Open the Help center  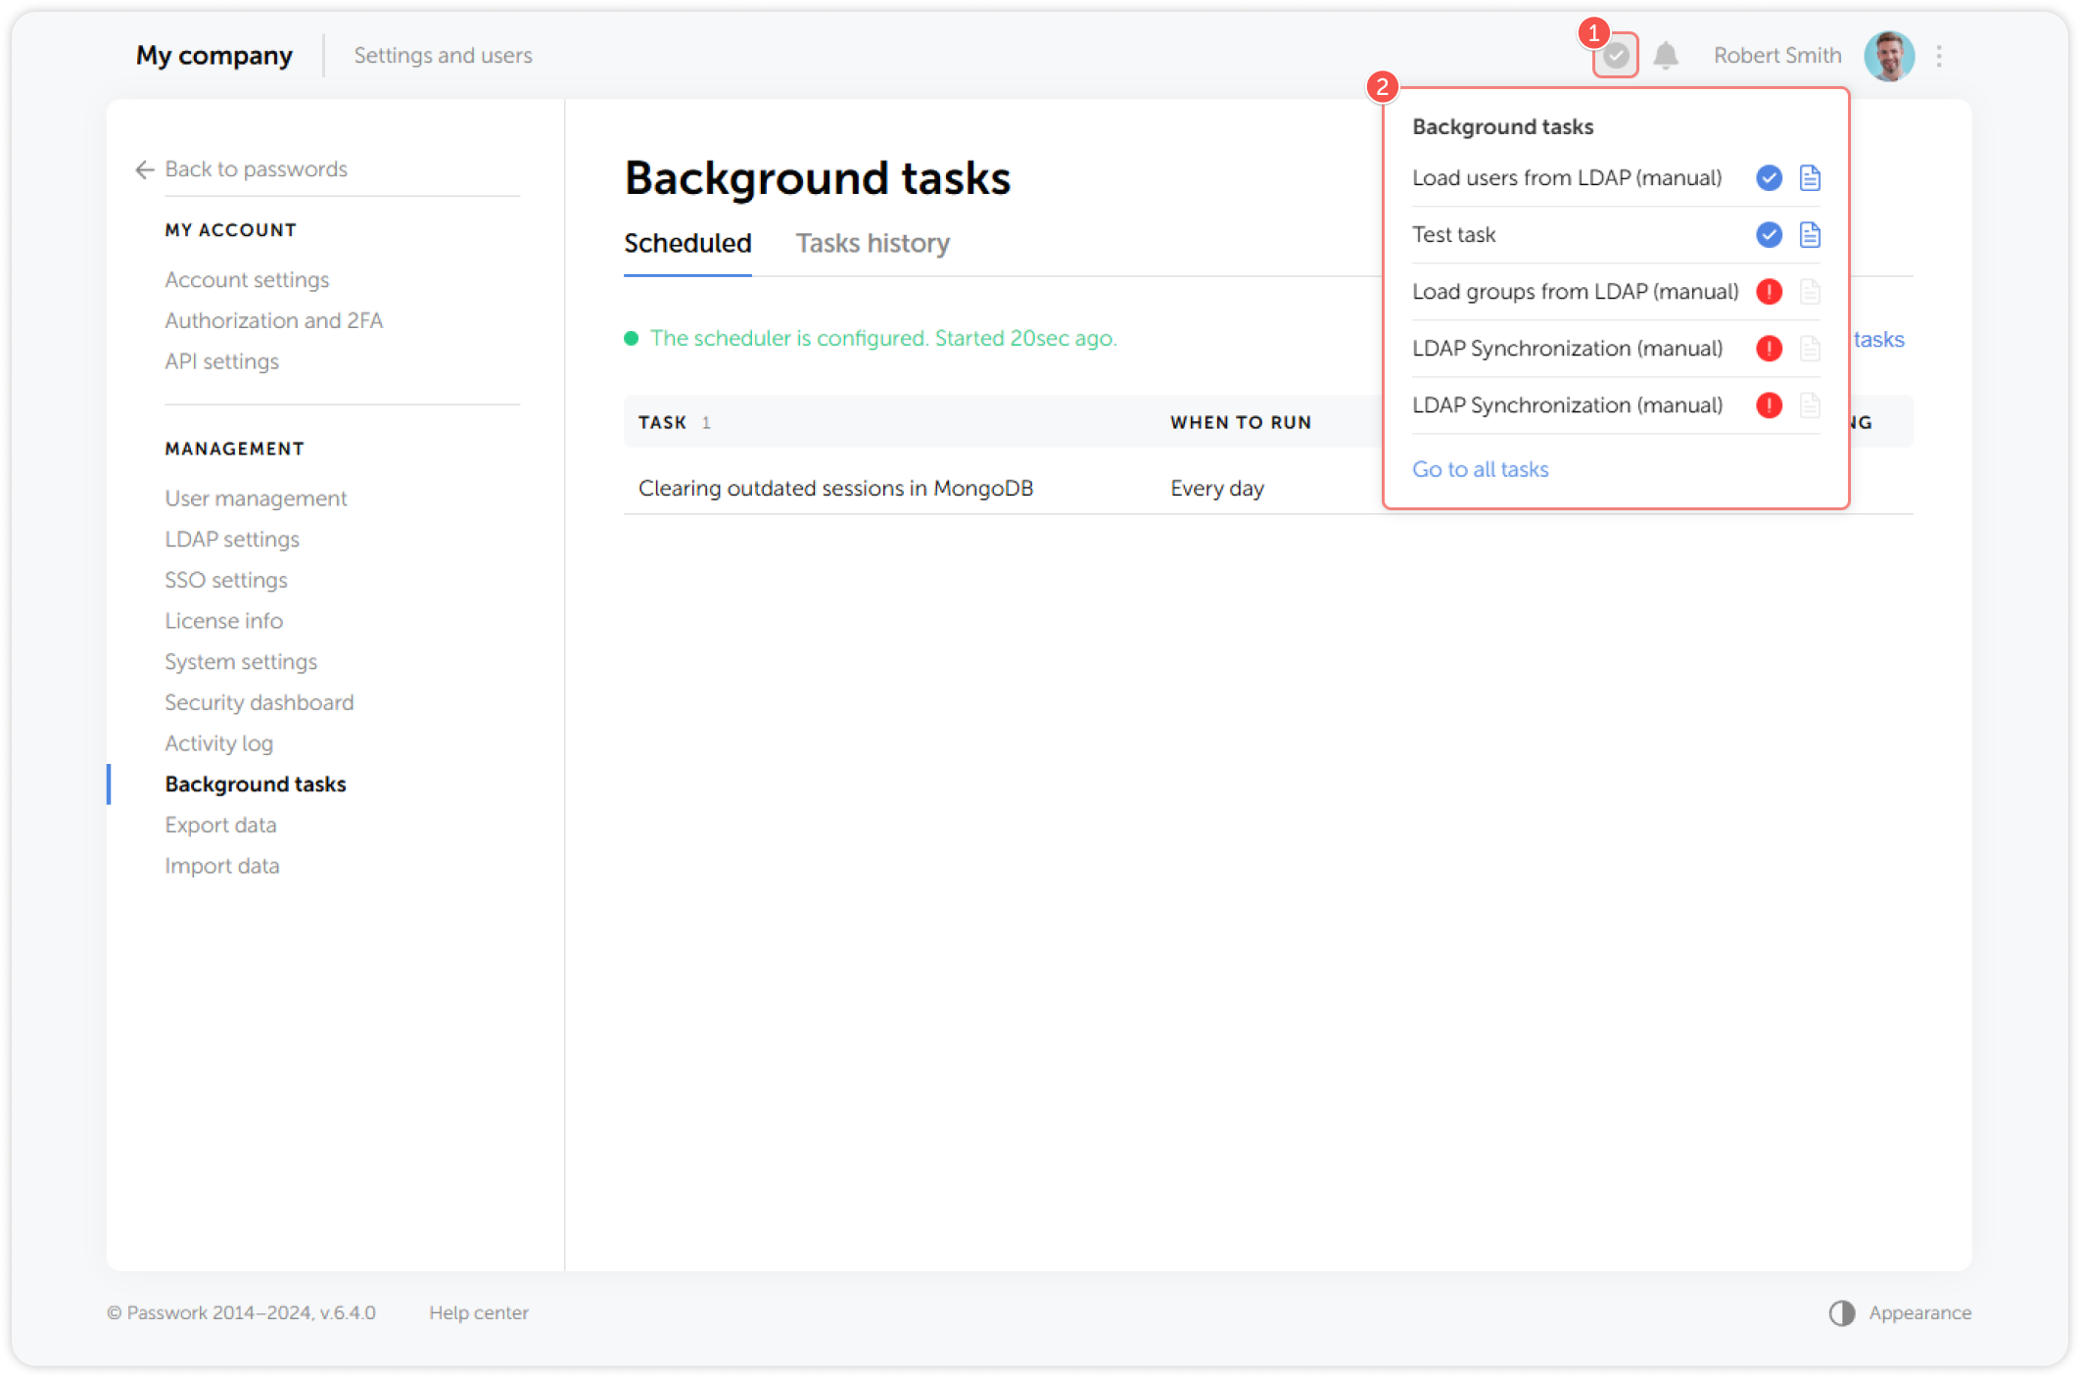479,1312
